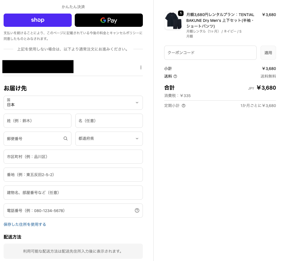Click the shipping fee help icon
This screenshot has width=286, height=261.
175,76
